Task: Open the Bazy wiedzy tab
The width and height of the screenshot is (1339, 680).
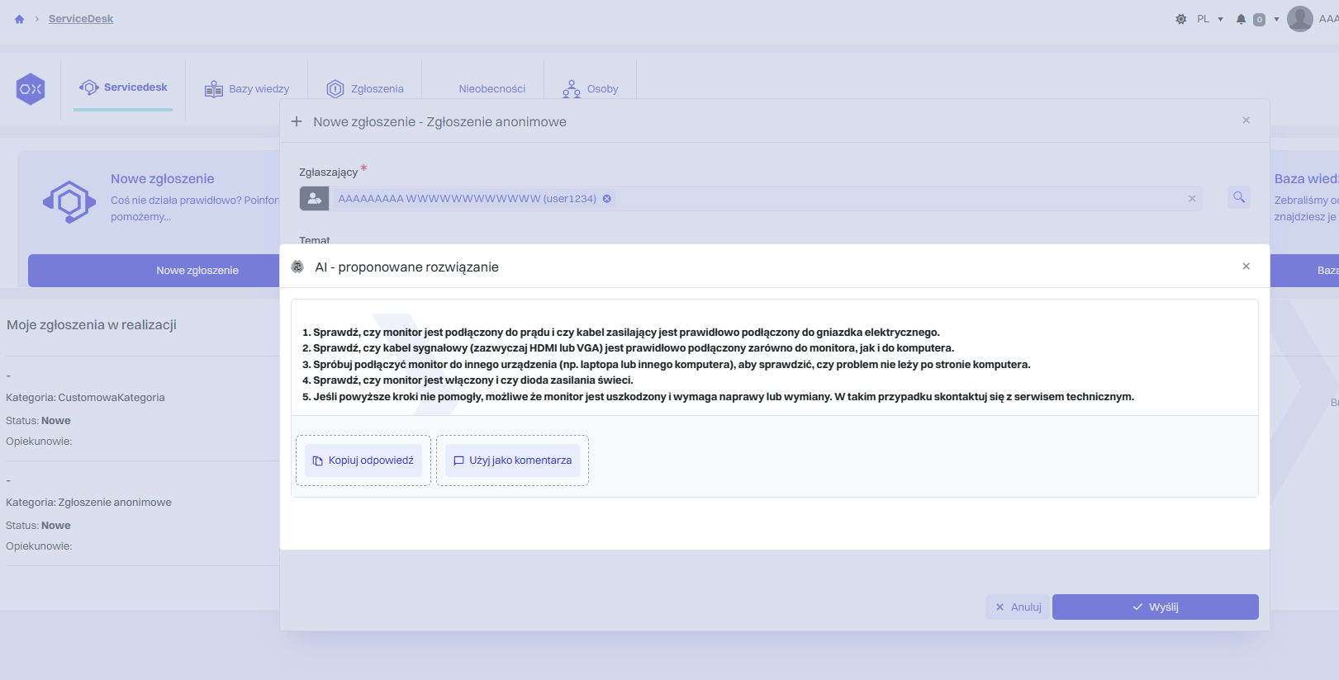Action: click(247, 89)
